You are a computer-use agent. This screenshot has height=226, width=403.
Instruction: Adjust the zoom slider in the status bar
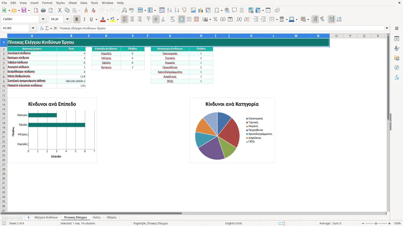(x=376, y=223)
